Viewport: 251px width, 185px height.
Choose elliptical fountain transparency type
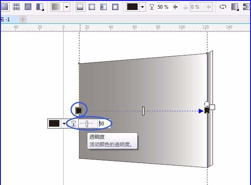click(x=92, y=7)
